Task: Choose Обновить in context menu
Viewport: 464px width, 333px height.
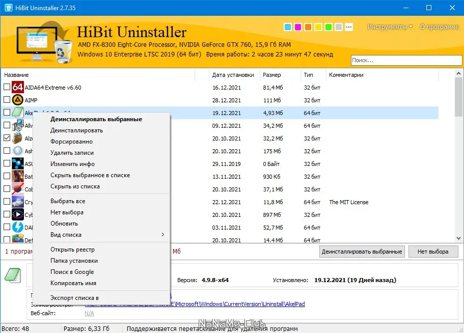Action: (101, 224)
